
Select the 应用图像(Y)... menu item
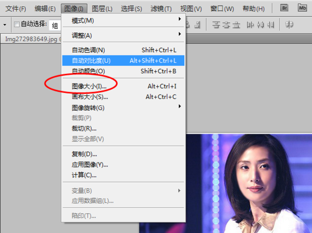click(x=123, y=165)
